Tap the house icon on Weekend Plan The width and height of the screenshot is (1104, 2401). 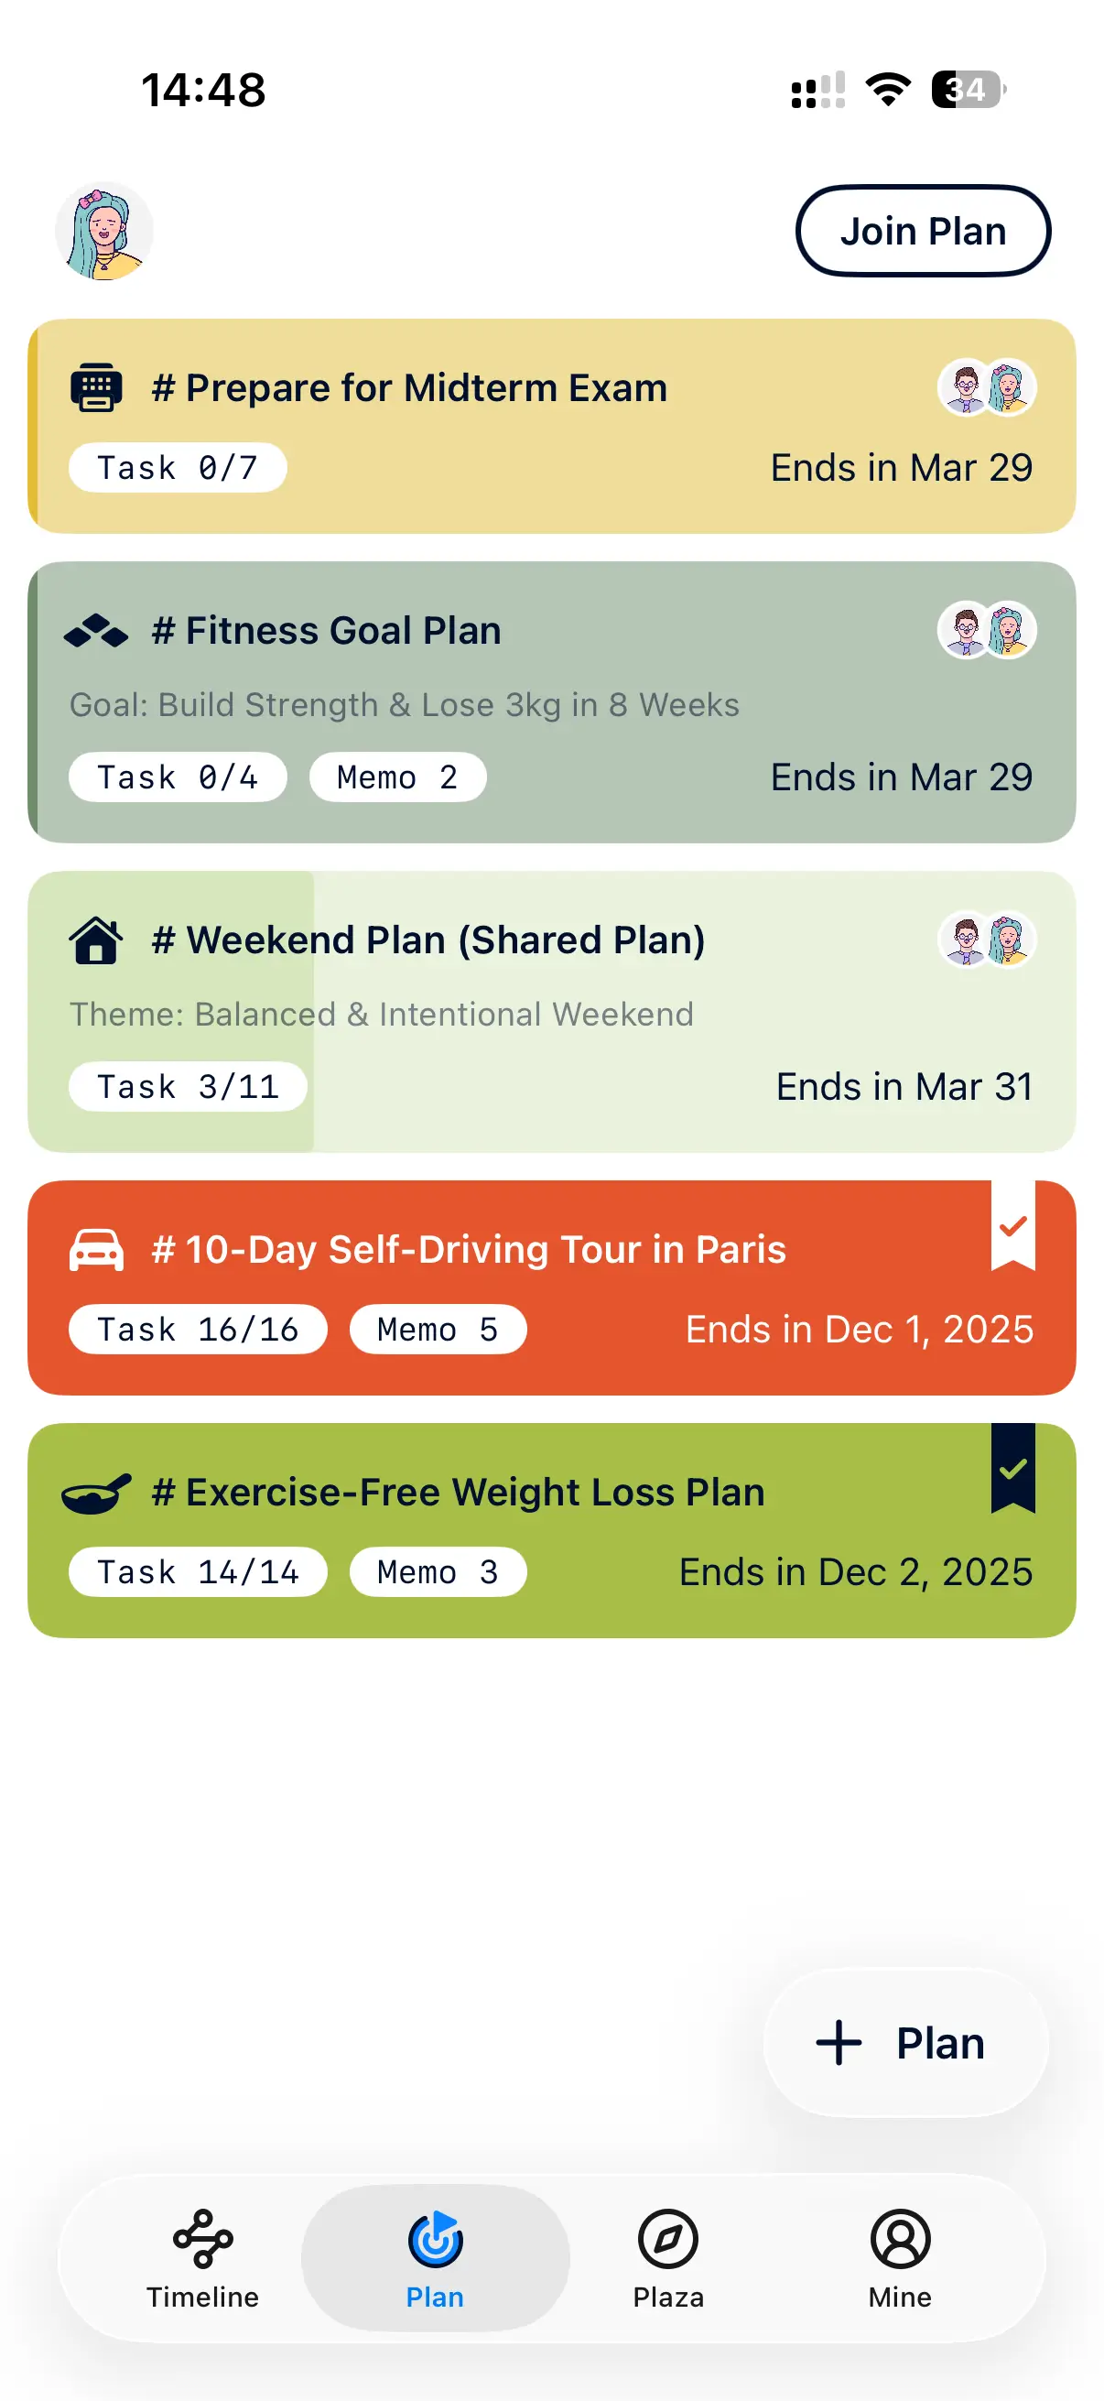click(x=96, y=940)
